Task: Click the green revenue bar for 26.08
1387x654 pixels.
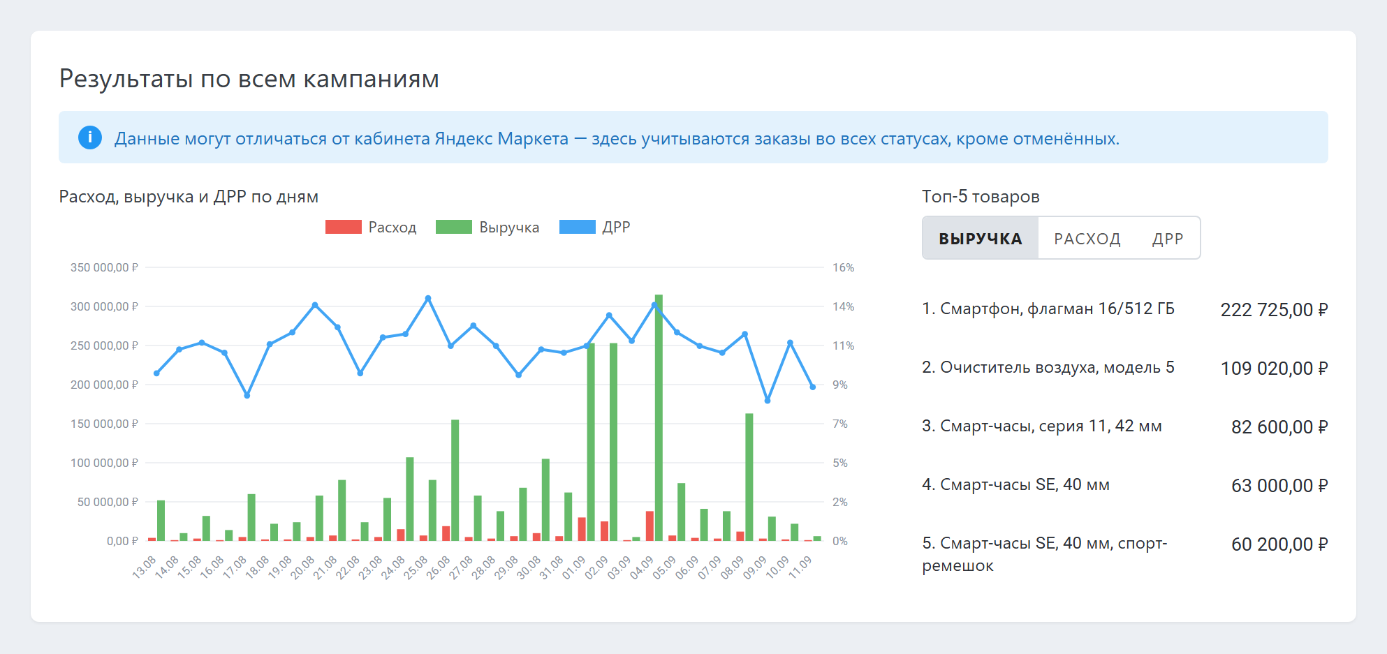Action: click(455, 480)
